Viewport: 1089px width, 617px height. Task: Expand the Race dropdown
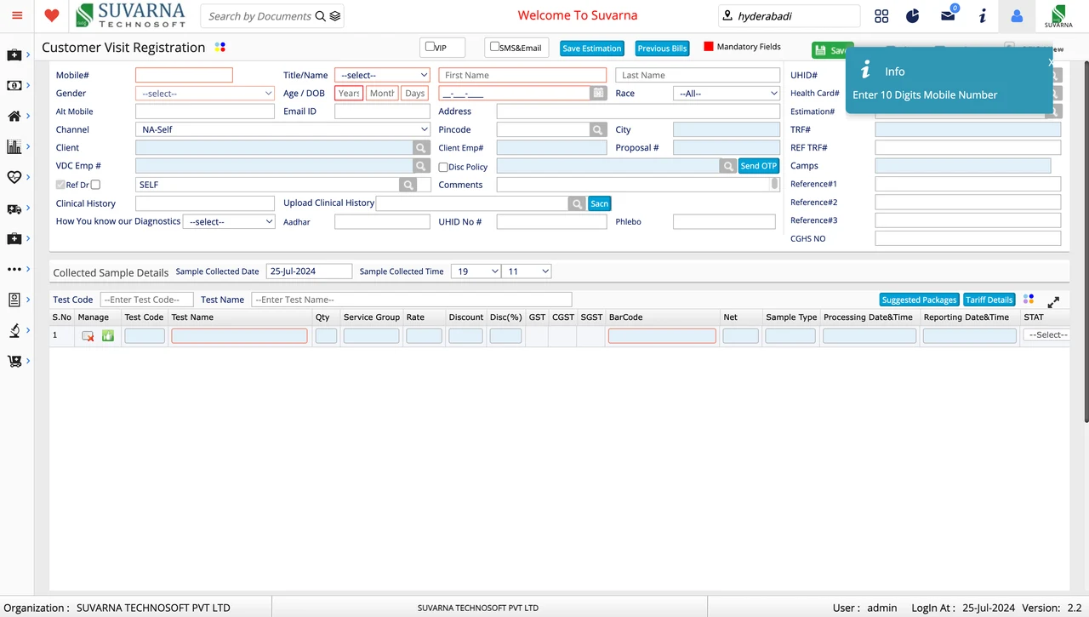pyautogui.click(x=727, y=94)
